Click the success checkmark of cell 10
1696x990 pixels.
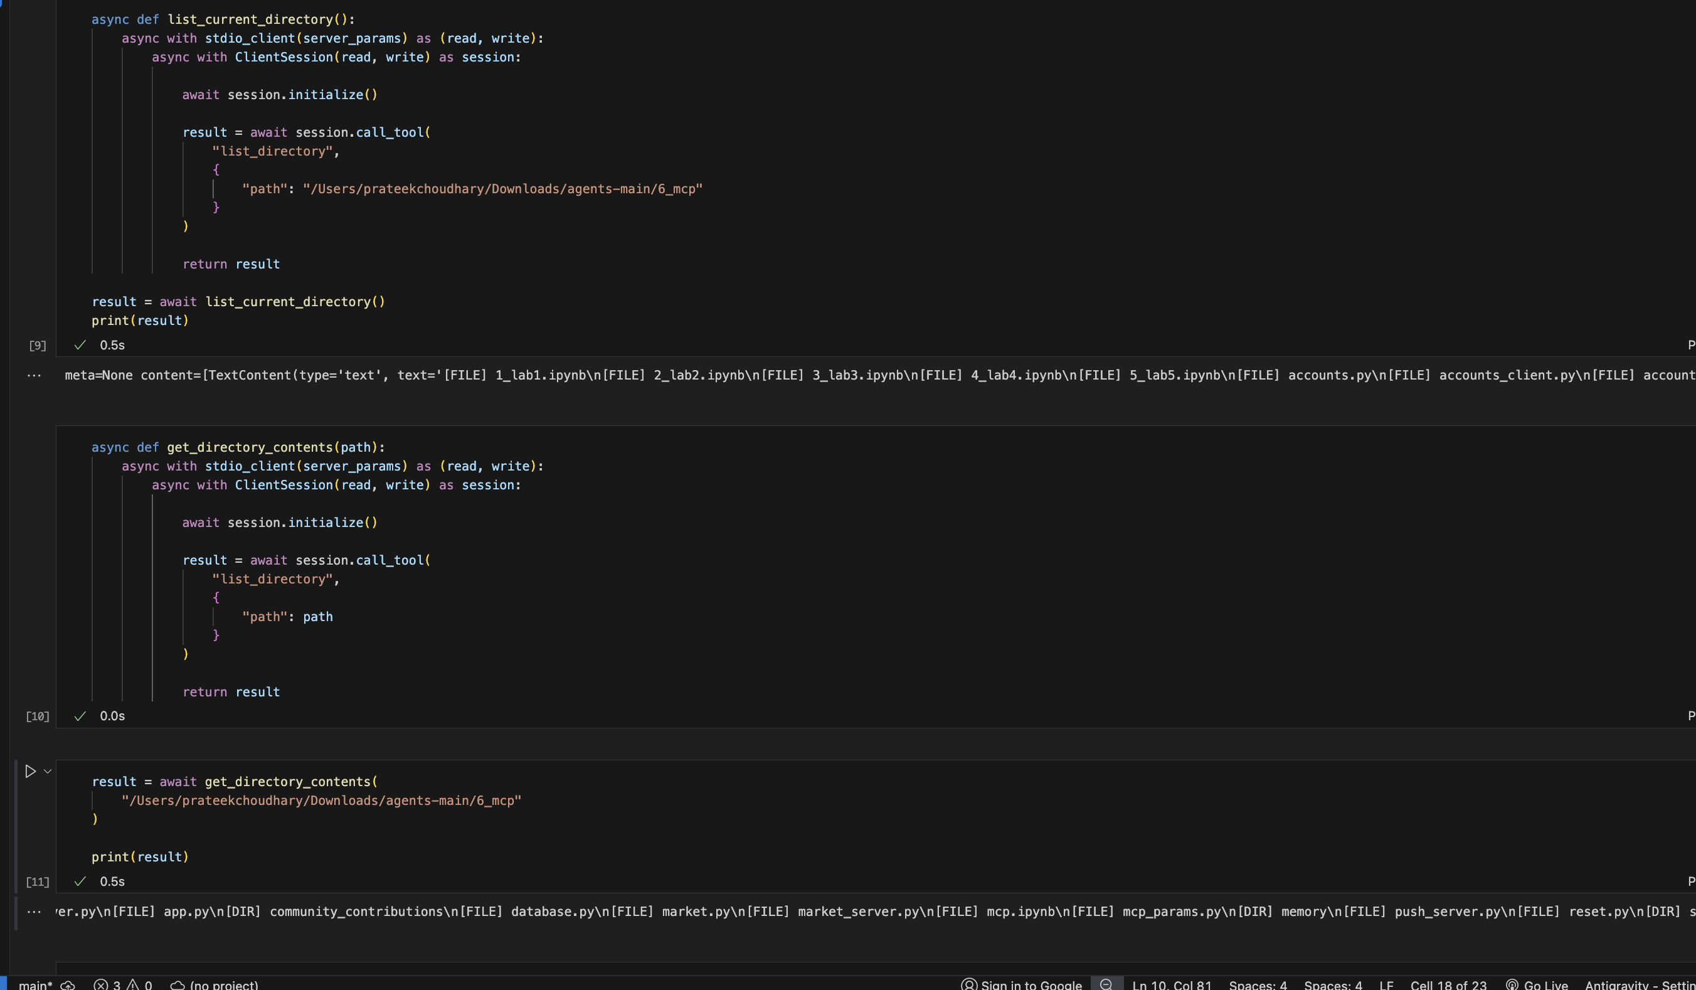pyautogui.click(x=80, y=716)
